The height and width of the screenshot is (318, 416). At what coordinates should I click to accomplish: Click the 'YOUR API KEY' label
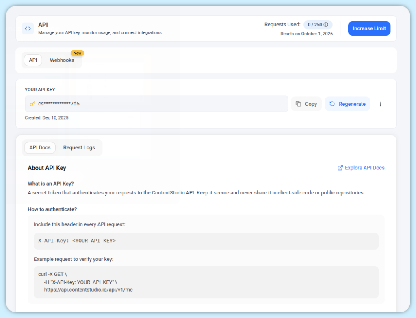pyautogui.click(x=40, y=90)
